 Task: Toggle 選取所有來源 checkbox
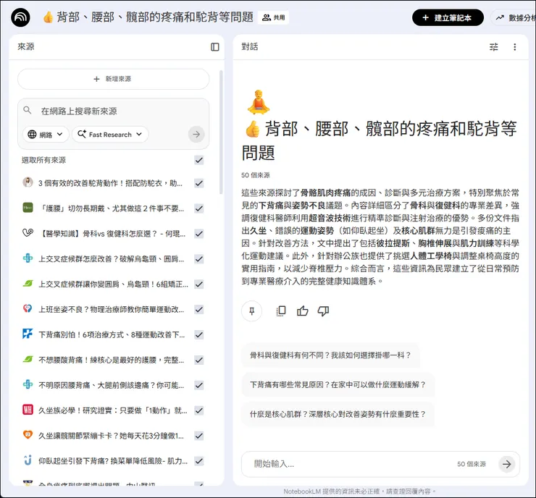pyautogui.click(x=199, y=160)
